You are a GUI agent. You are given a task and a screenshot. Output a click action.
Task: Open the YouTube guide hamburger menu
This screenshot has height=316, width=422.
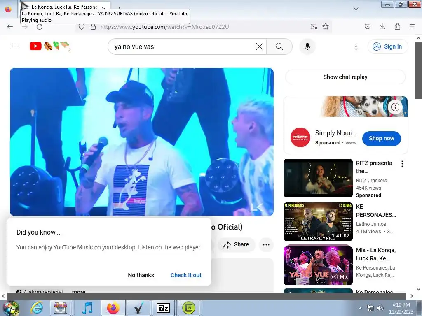pos(15,46)
